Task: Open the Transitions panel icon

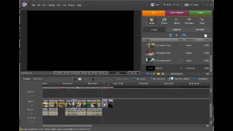Action: [x=189, y=21]
